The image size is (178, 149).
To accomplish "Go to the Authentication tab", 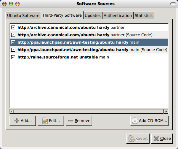I will click(x=118, y=15).
